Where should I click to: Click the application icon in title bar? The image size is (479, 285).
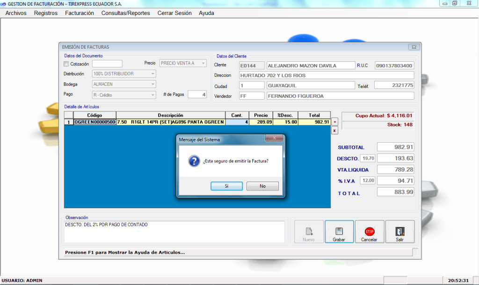pyautogui.click(x=4, y=3)
